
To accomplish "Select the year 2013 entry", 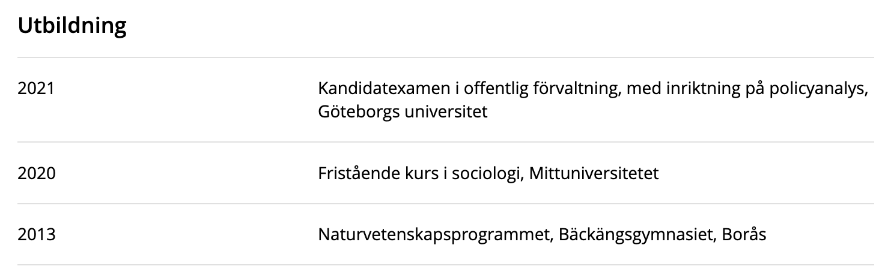I will [37, 235].
